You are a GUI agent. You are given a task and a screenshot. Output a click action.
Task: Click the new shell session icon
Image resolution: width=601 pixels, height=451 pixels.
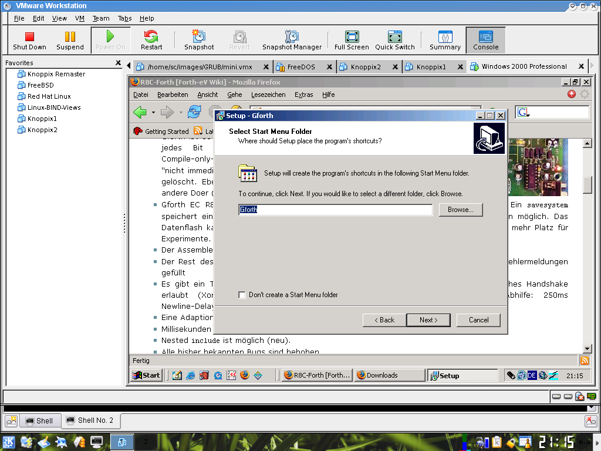[12, 420]
